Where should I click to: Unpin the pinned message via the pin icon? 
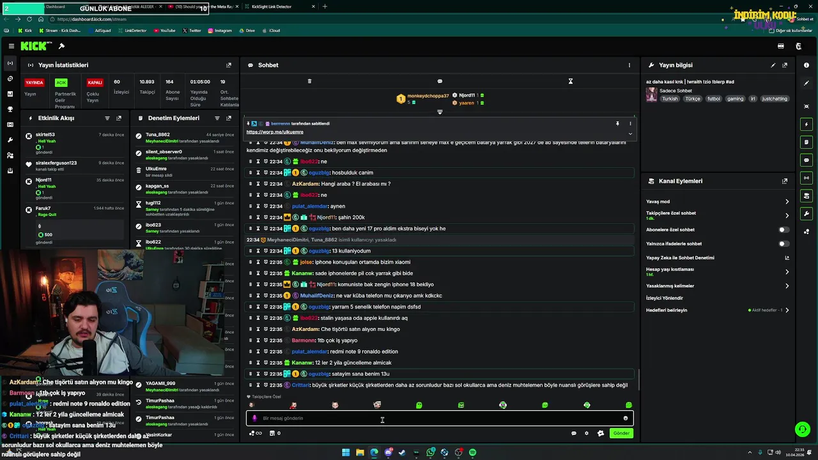(x=617, y=123)
